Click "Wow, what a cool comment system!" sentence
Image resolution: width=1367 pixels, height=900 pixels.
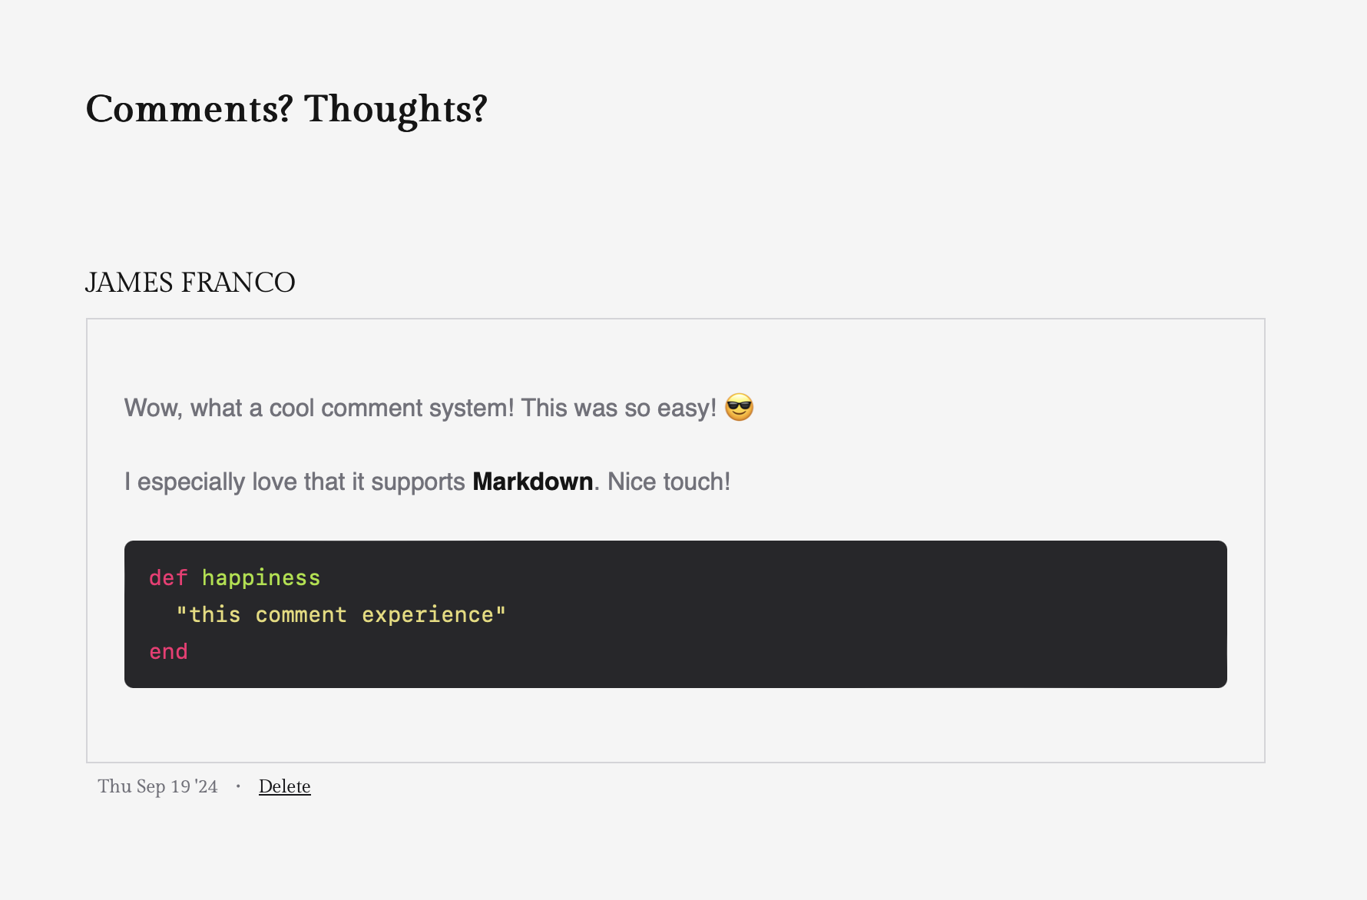319,408
